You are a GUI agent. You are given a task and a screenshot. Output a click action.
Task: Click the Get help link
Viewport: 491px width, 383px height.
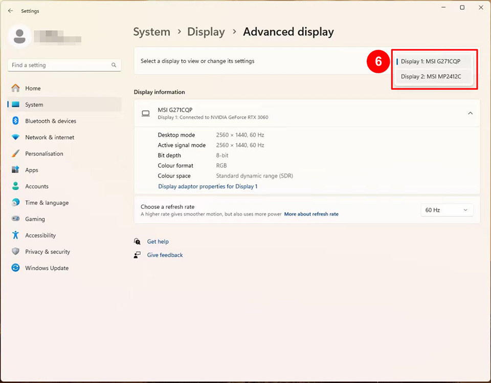[x=158, y=241]
